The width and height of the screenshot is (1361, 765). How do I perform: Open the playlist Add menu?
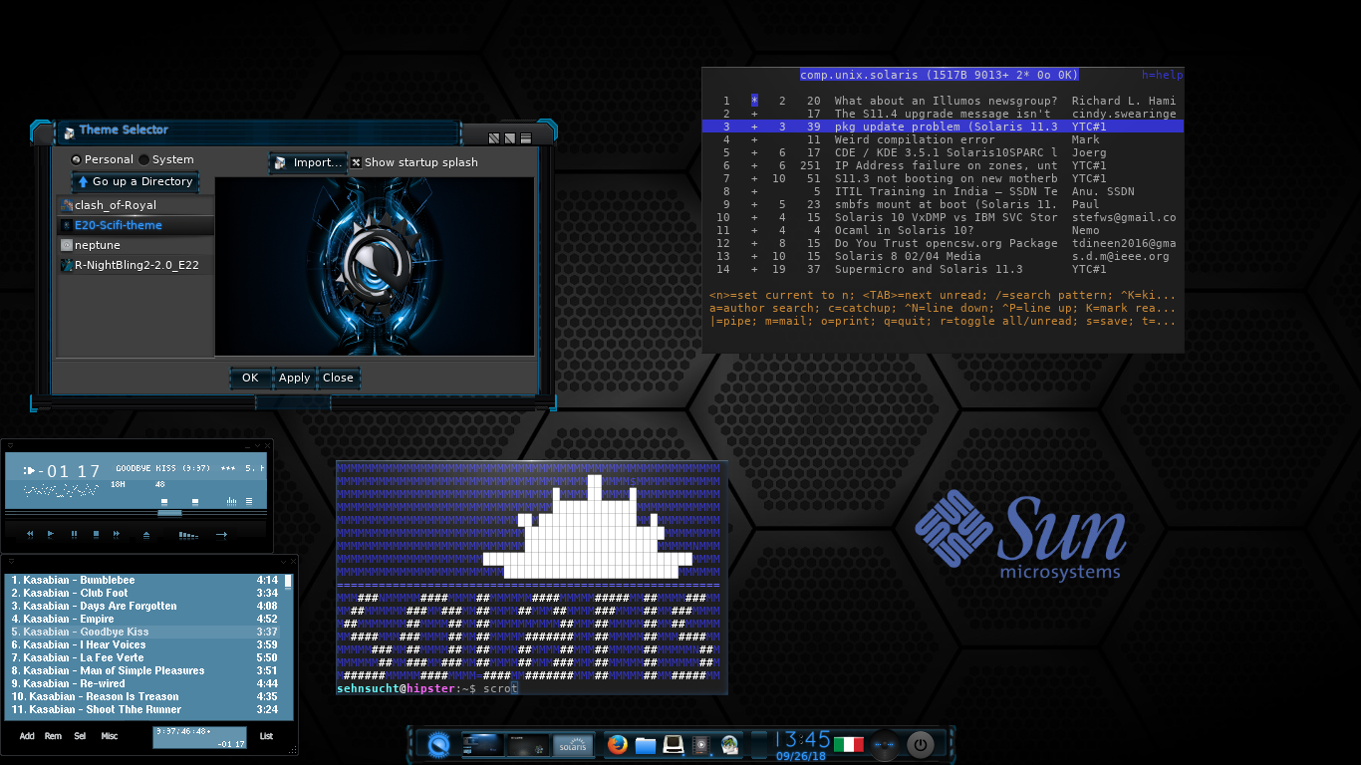click(27, 736)
